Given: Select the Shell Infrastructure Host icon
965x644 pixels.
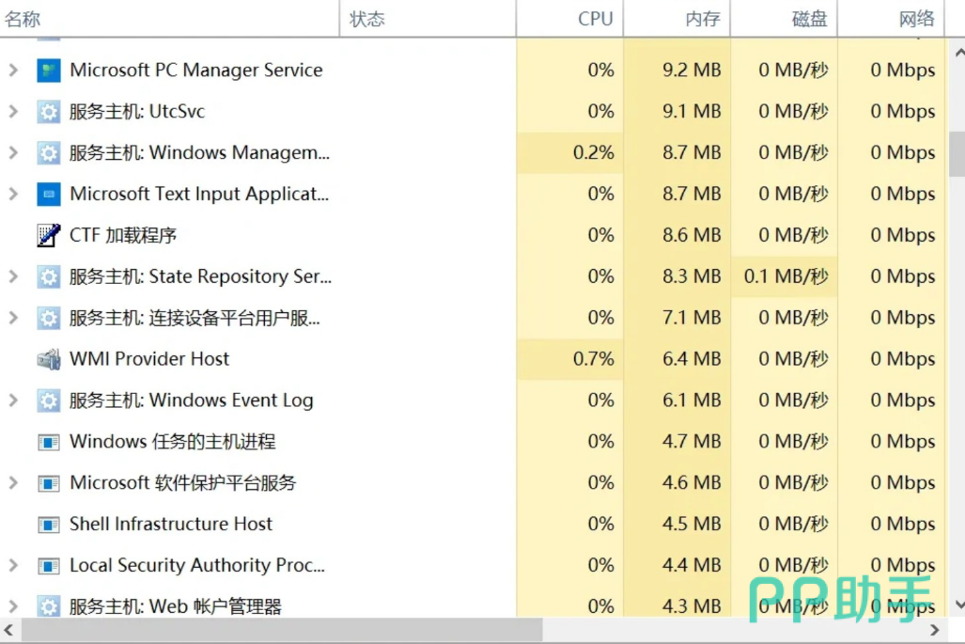Looking at the screenshot, I should 49,524.
